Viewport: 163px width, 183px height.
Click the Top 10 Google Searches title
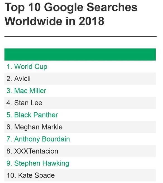pos(71,8)
